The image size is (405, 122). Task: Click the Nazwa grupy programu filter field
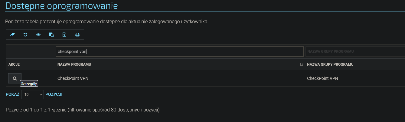tap(355, 52)
